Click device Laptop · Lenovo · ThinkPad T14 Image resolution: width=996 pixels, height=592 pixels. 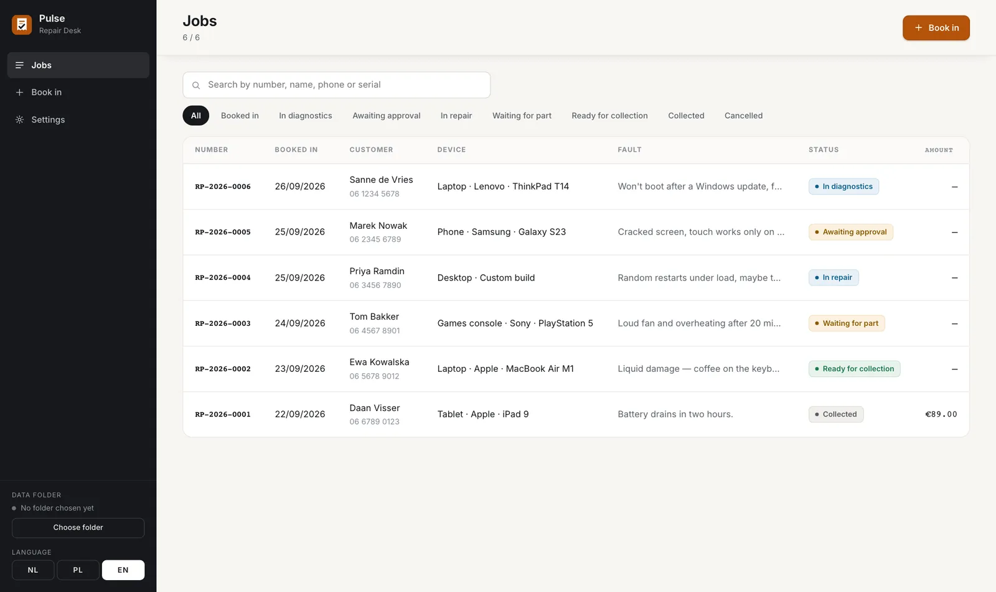point(503,187)
